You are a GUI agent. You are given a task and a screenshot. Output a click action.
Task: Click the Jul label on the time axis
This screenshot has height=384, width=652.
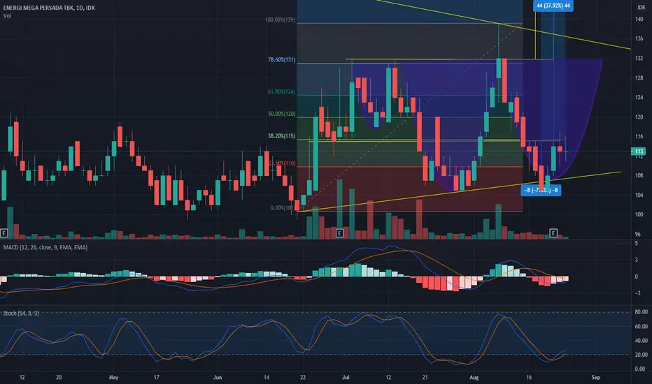346,378
